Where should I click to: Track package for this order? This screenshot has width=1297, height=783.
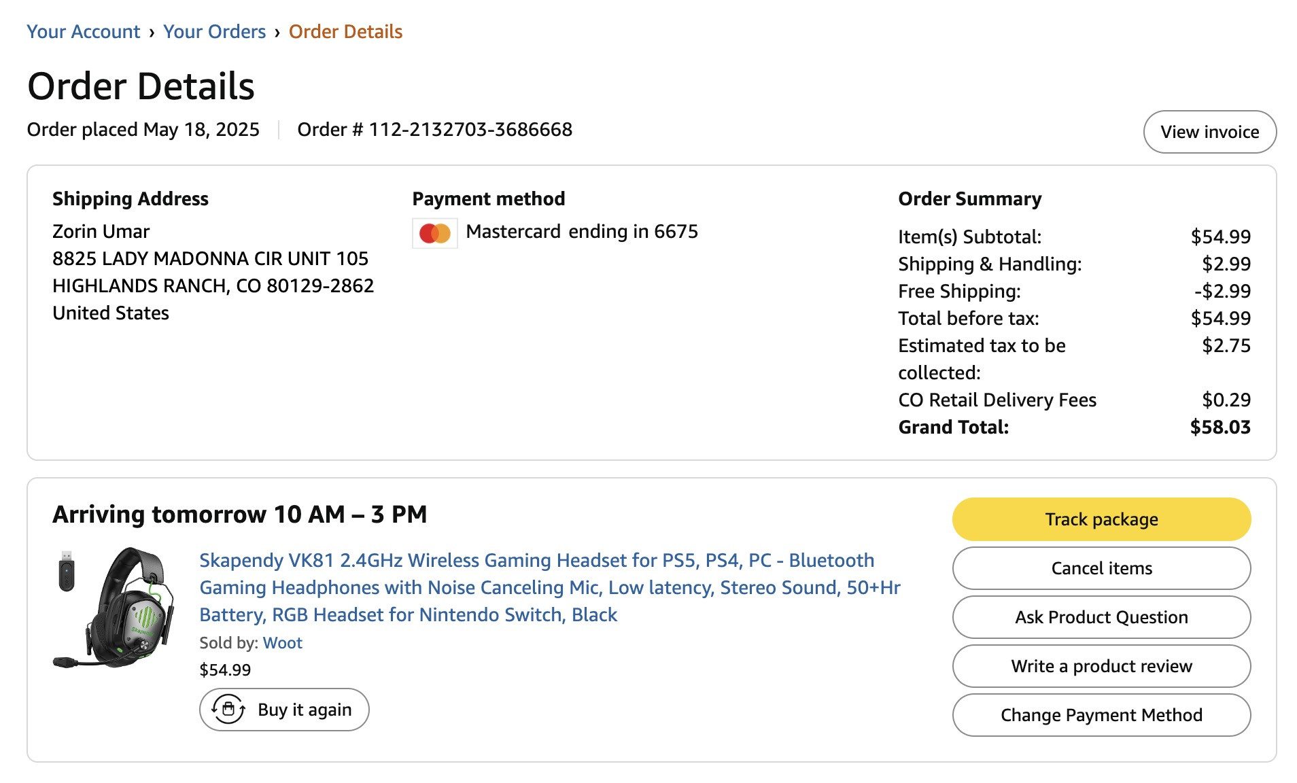[x=1101, y=519]
